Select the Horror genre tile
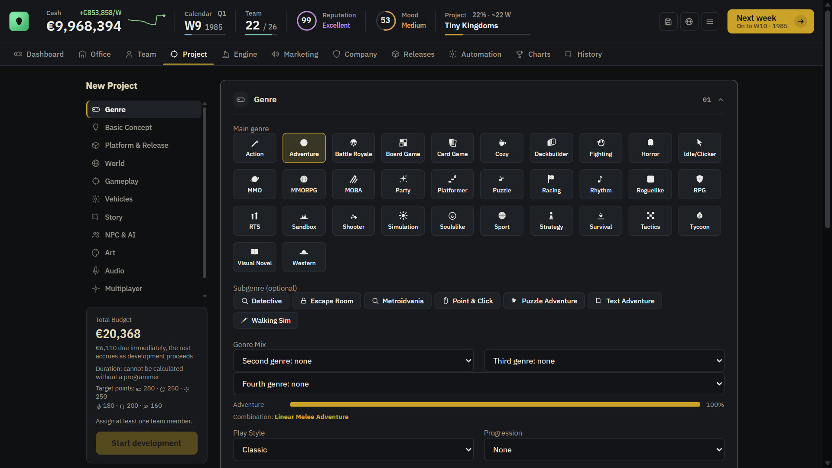This screenshot has height=468, width=832. (x=650, y=148)
